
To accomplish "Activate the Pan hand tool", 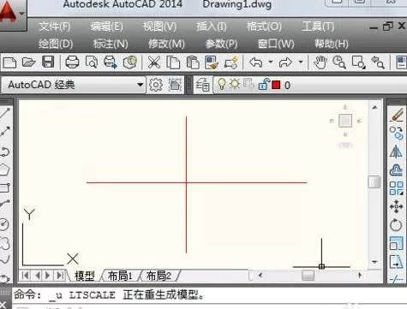I will tap(320, 62).
